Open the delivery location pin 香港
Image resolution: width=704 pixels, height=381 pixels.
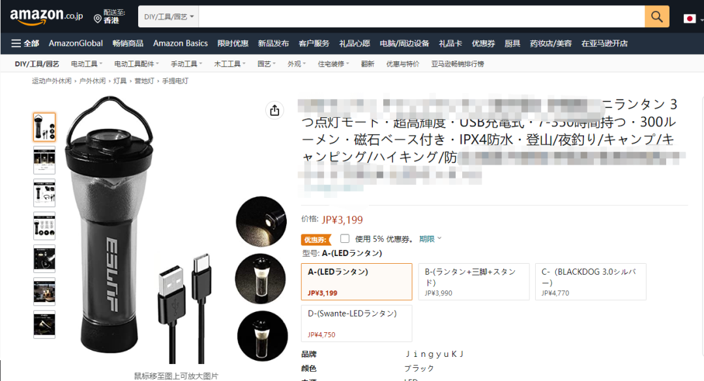coord(110,16)
